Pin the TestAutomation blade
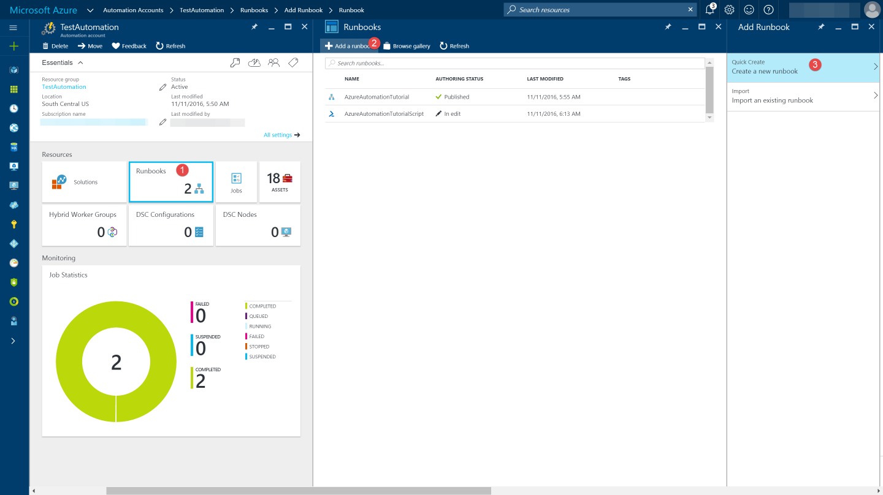 tap(254, 27)
